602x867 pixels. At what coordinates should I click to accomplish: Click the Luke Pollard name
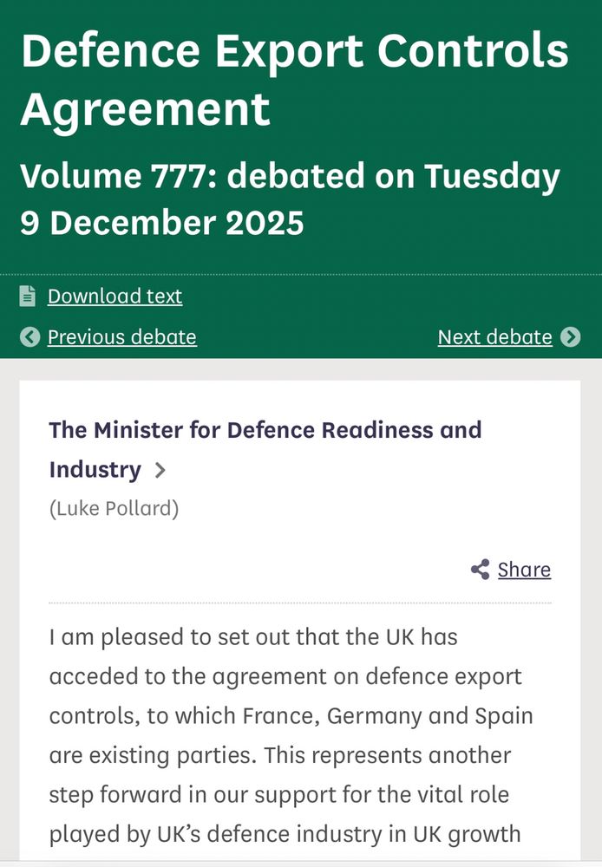point(114,509)
